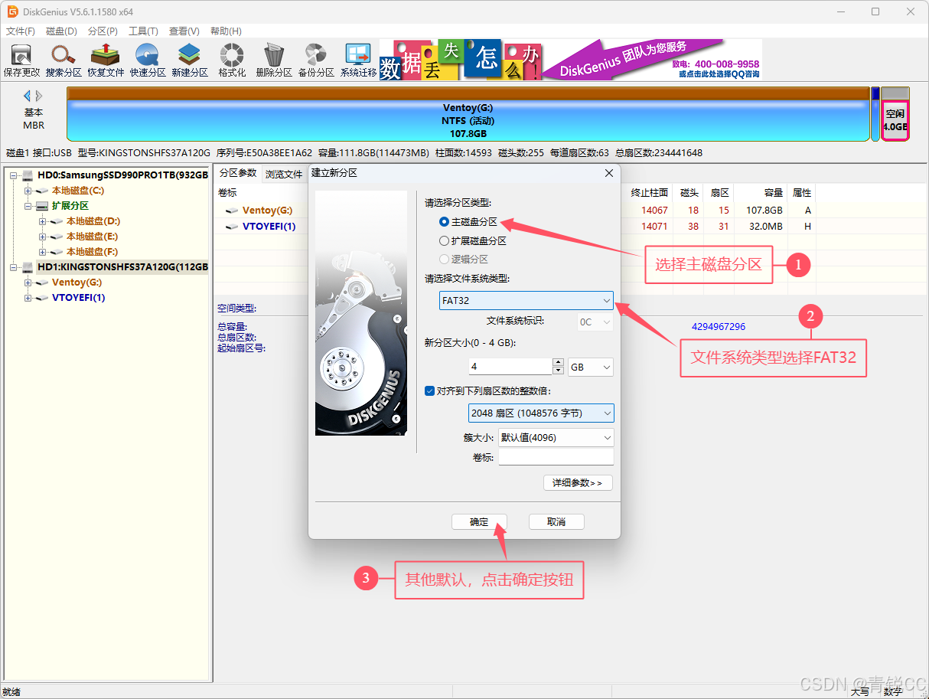929x699 pixels.
Task: Open the GB size unit dropdown
Action: coord(591,367)
